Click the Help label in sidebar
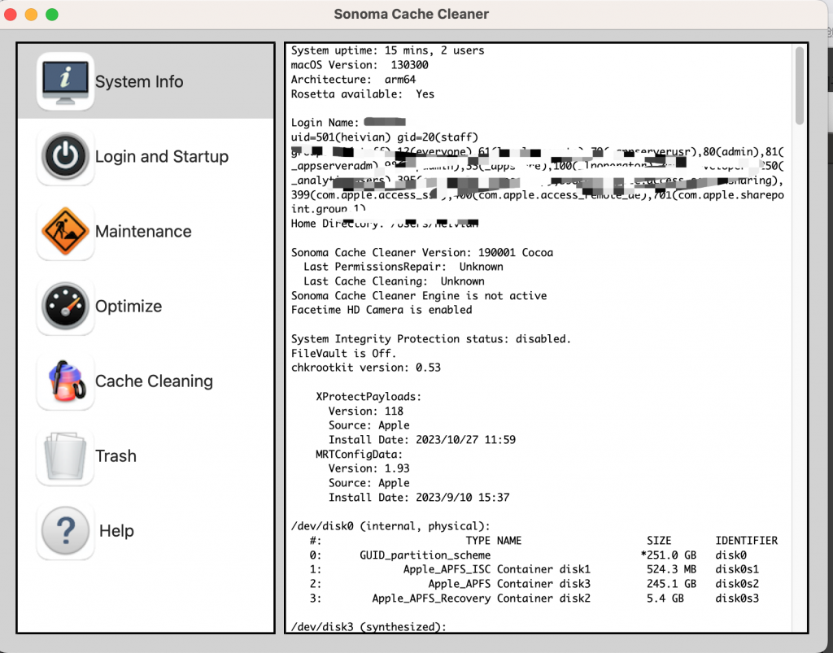 pos(116,530)
